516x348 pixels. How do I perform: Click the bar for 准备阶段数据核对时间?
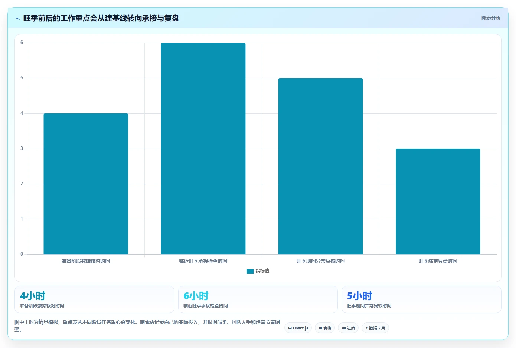tap(86, 184)
